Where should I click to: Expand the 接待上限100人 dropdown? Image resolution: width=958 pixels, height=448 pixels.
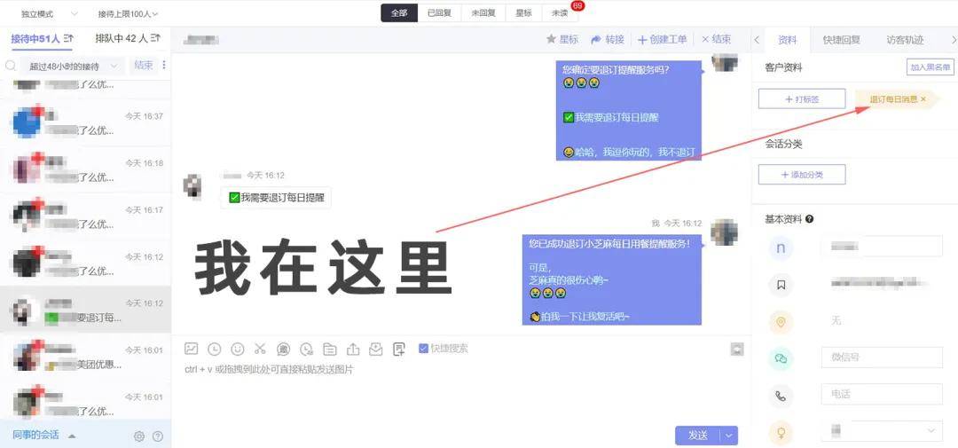click(x=128, y=13)
